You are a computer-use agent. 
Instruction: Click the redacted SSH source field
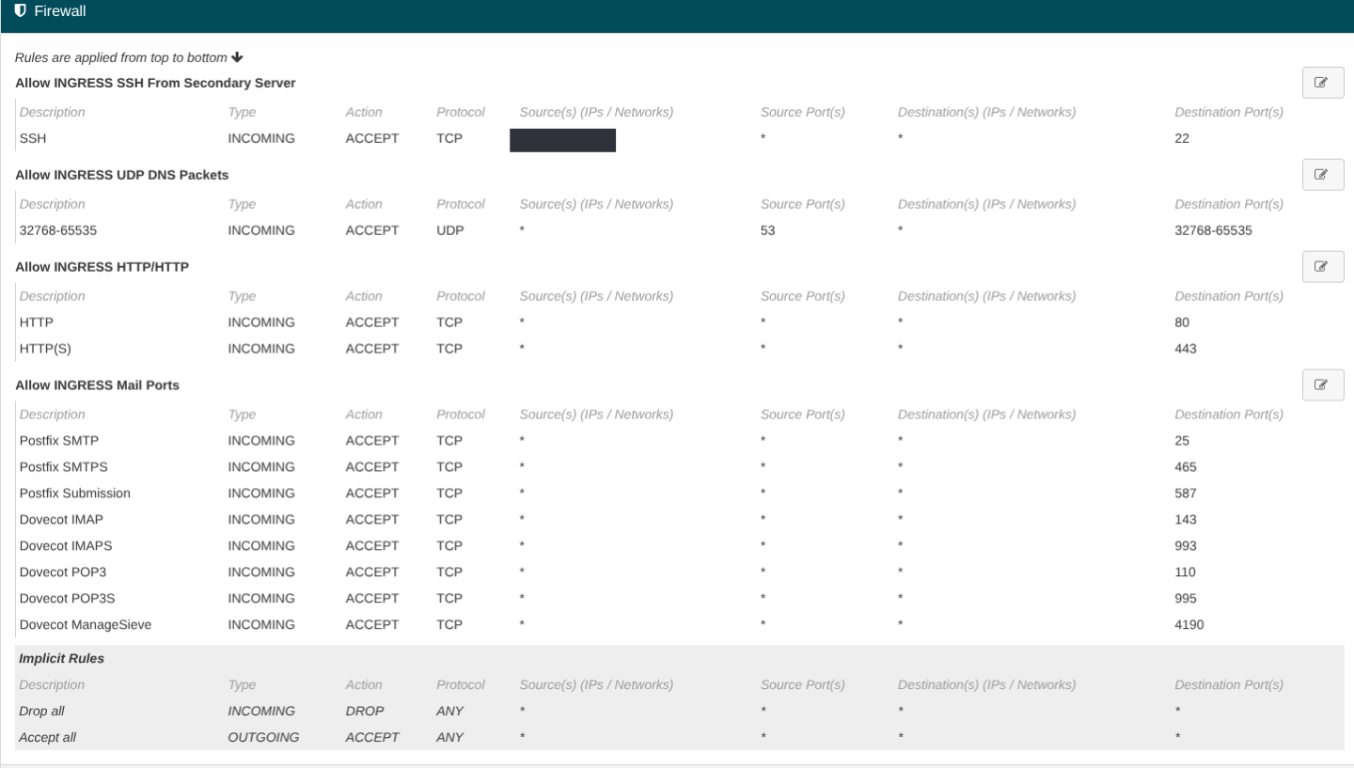562,140
